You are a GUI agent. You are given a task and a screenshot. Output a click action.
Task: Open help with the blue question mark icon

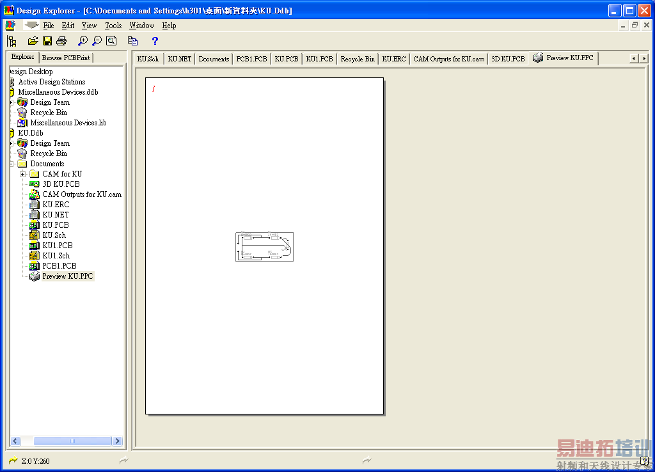click(x=155, y=41)
